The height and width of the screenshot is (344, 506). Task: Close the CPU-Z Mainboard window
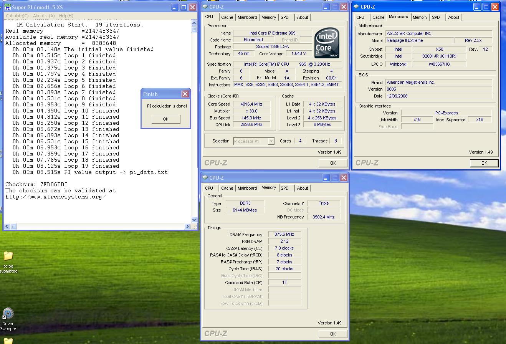click(495, 7)
